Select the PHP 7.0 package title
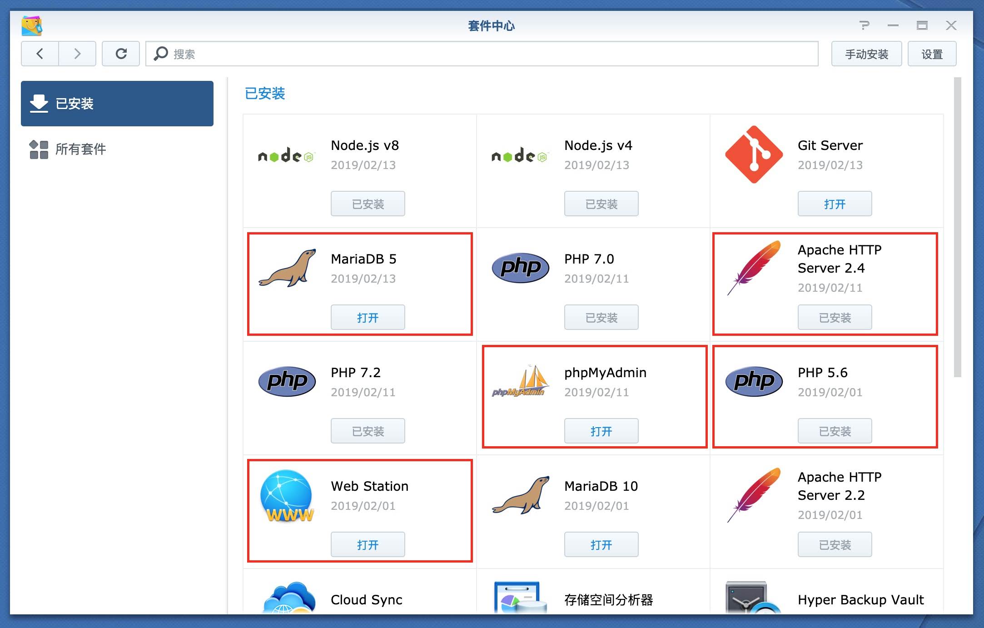The width and height of the screenshot is (984, 628). click(x=589, y=259)
